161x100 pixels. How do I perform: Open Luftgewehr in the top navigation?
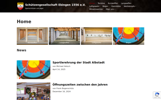click(94, 6)
